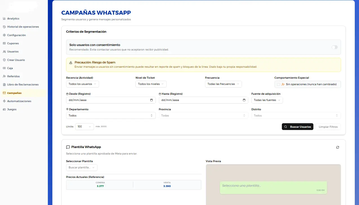The width and height of the screenshot is (359, 205).
Task: Open the Todos los niveles dropdown
Action: (x=151, y=84)
